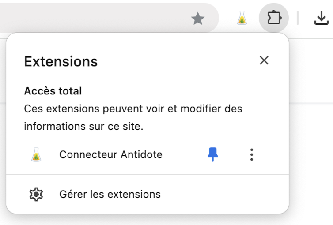Click the gear icon in the popup
The width and height of the screenshot is (333, 225).
(x=36, y=194)
